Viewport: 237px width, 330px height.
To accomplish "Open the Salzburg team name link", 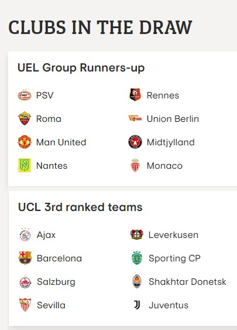I will coord(56,282).
